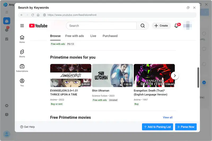The image size is (212, 141).
Task: Click the globe icon in address bar
Action: [x=44, y=15]
